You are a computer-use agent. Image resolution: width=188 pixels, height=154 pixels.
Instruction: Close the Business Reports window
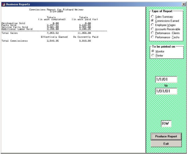coord(183,3)
